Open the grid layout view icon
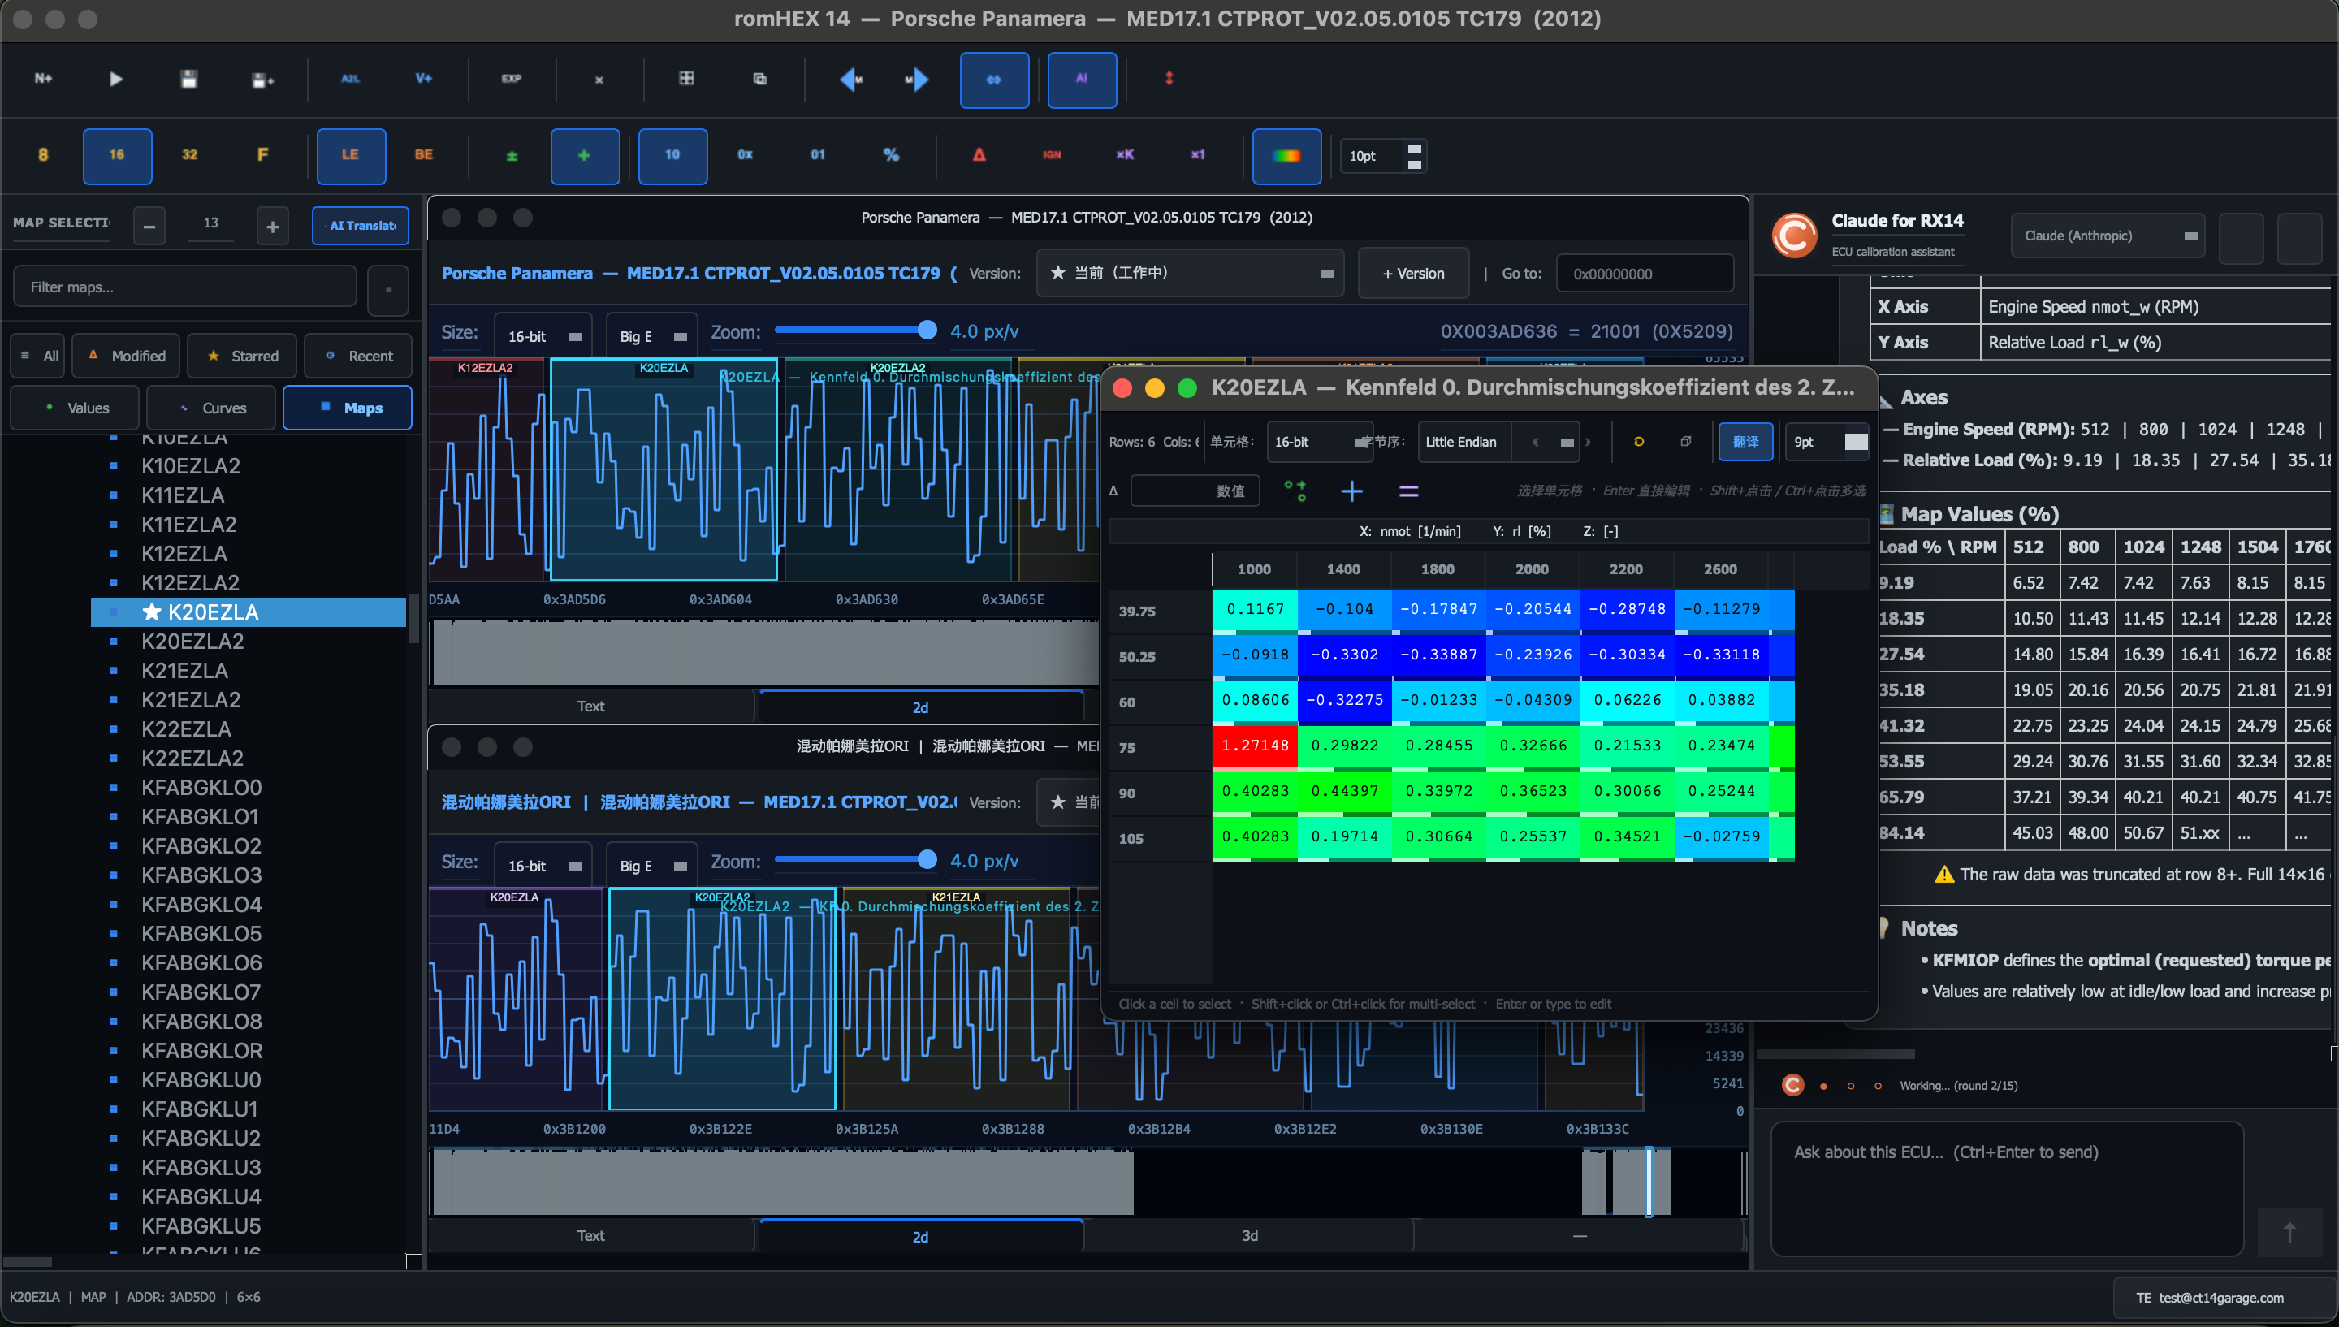 tap(686, 80)
